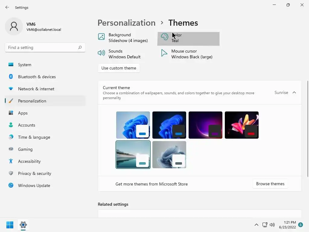Collapse the Current theme section chevron

(294, 92)
